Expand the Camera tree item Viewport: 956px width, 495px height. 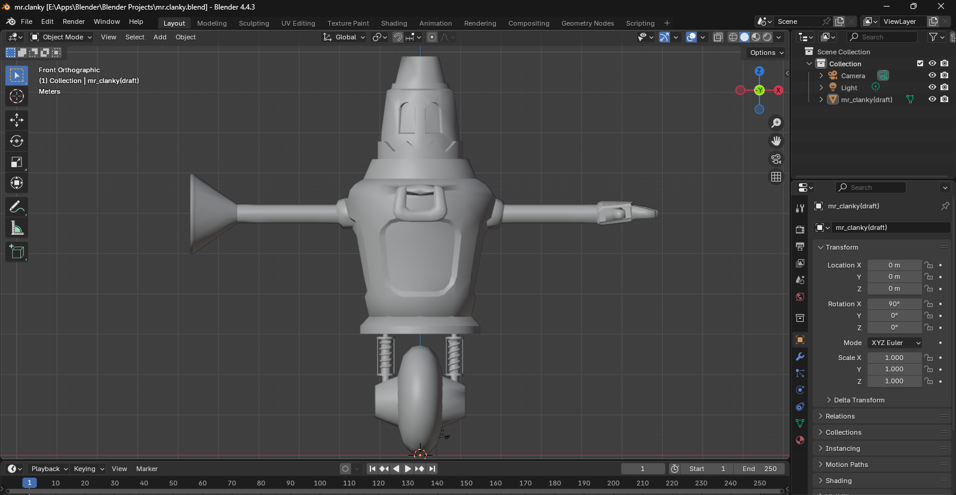point(821,76)
